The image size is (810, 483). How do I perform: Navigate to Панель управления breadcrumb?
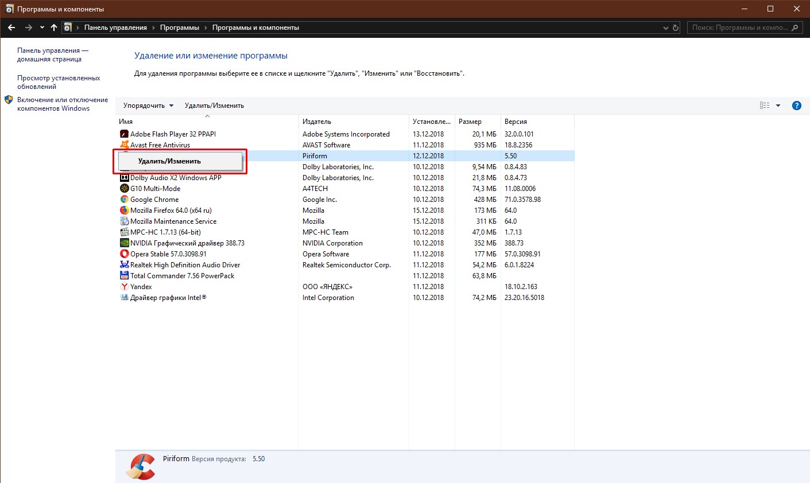pyautogui.click(x=115, y=28)
